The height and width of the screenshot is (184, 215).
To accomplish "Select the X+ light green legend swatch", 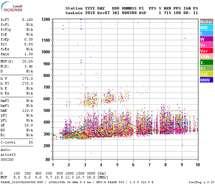I will (206, 68).
